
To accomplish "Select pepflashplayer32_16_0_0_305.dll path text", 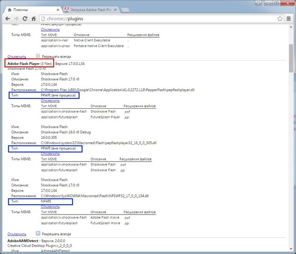I will click(x=99, y=143).
